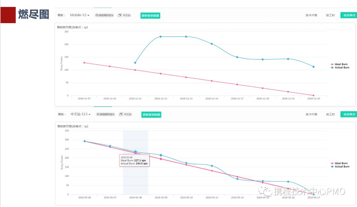The width and height of the screenshot is (357, 207).
Task: Toggle Actual Burn series in lower chart legend
Action: 340,166
